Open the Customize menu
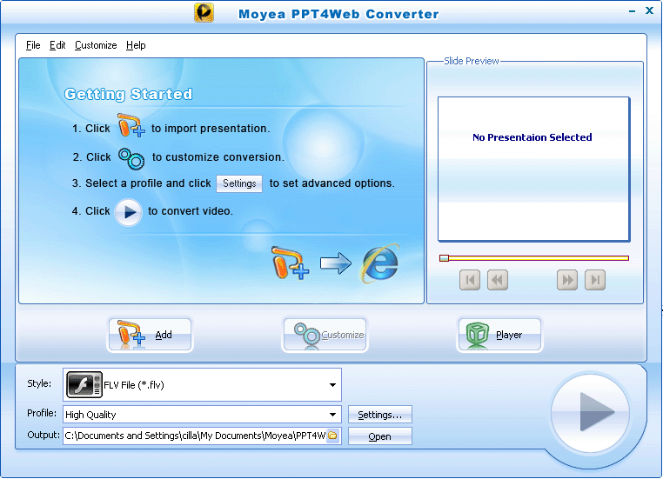 click(x=96, y=45)
